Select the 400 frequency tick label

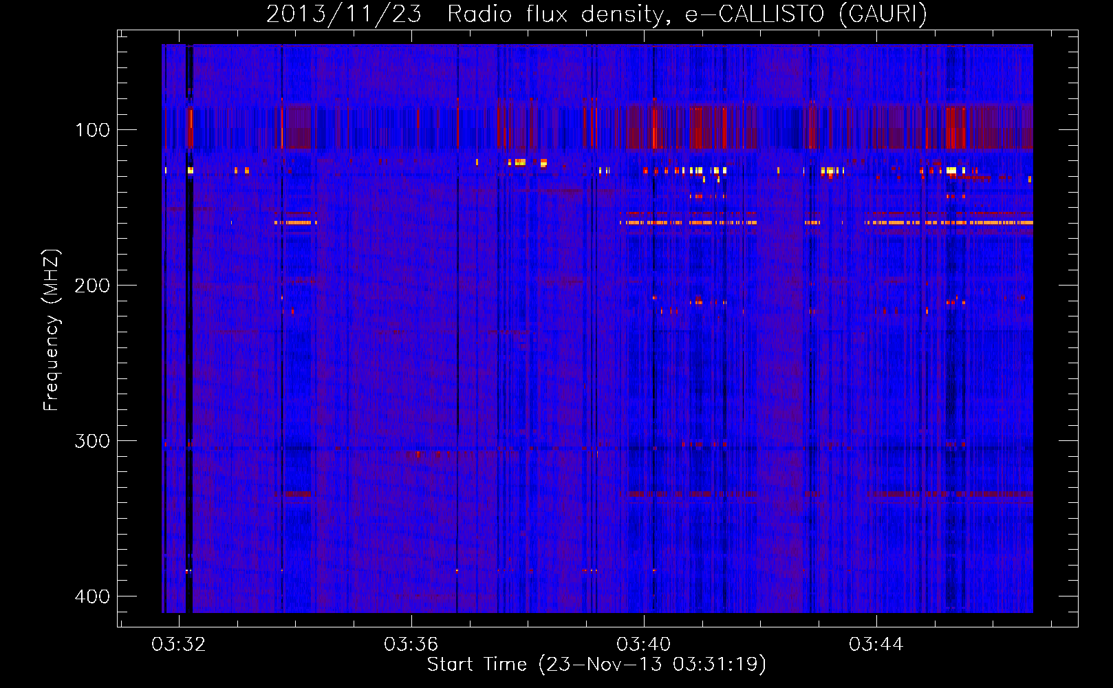click(92, 596)
